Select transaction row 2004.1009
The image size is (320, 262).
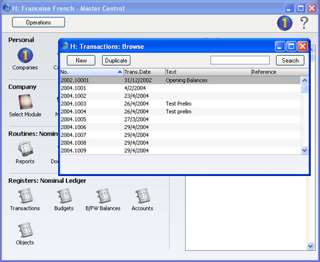(180, 150)
